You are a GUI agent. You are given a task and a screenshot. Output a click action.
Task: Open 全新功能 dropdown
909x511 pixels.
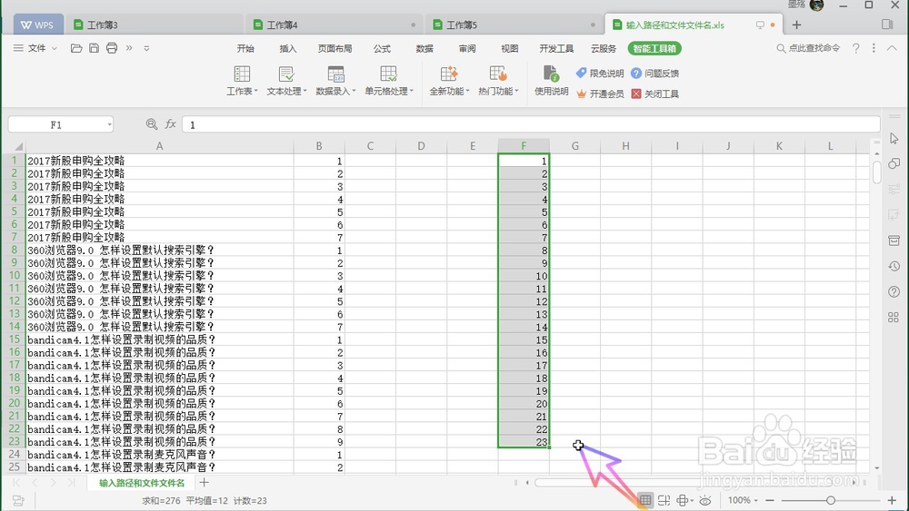(449, 81)
